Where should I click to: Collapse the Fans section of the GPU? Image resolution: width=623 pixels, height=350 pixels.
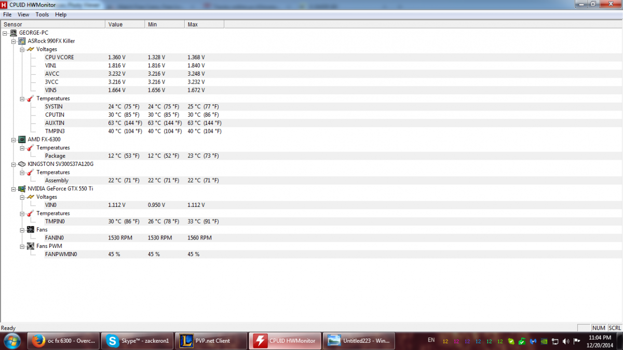click(x=22, y=230)
